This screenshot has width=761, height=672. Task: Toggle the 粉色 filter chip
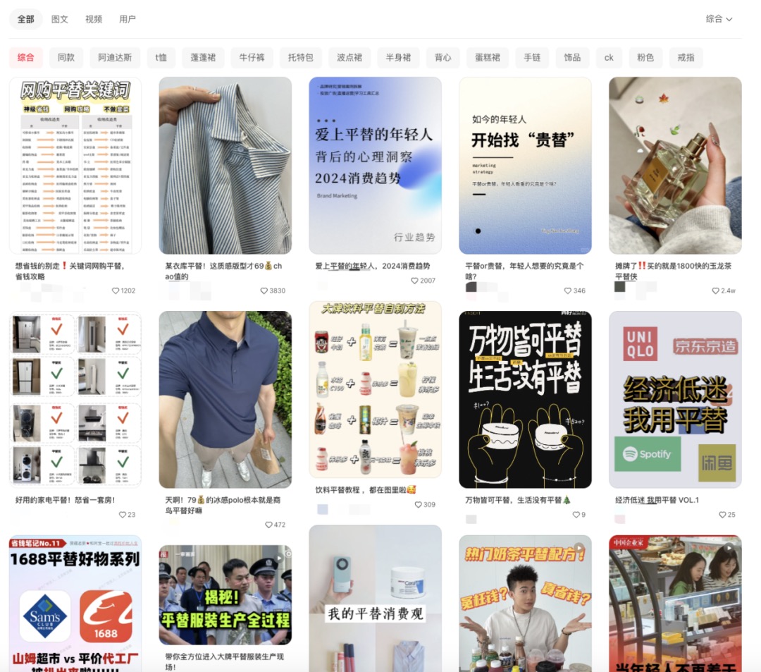coord(645,57)
